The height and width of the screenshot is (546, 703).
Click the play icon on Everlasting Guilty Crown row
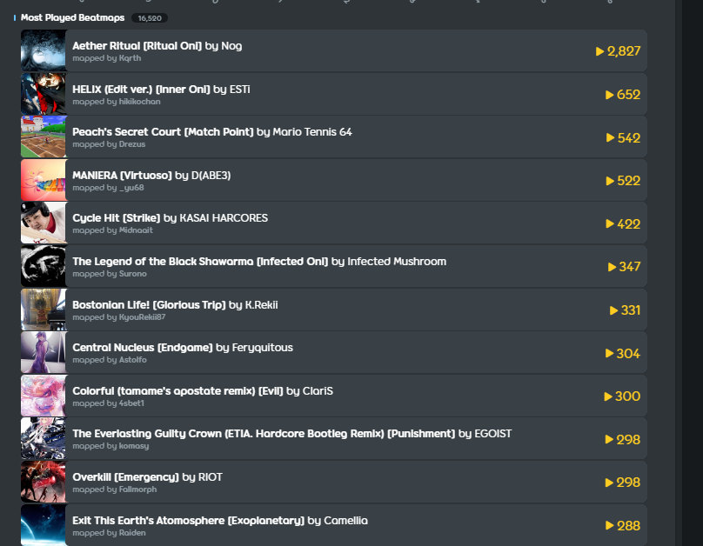609,439
